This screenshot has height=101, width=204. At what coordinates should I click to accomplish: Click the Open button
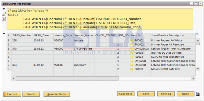pos(186,94)
